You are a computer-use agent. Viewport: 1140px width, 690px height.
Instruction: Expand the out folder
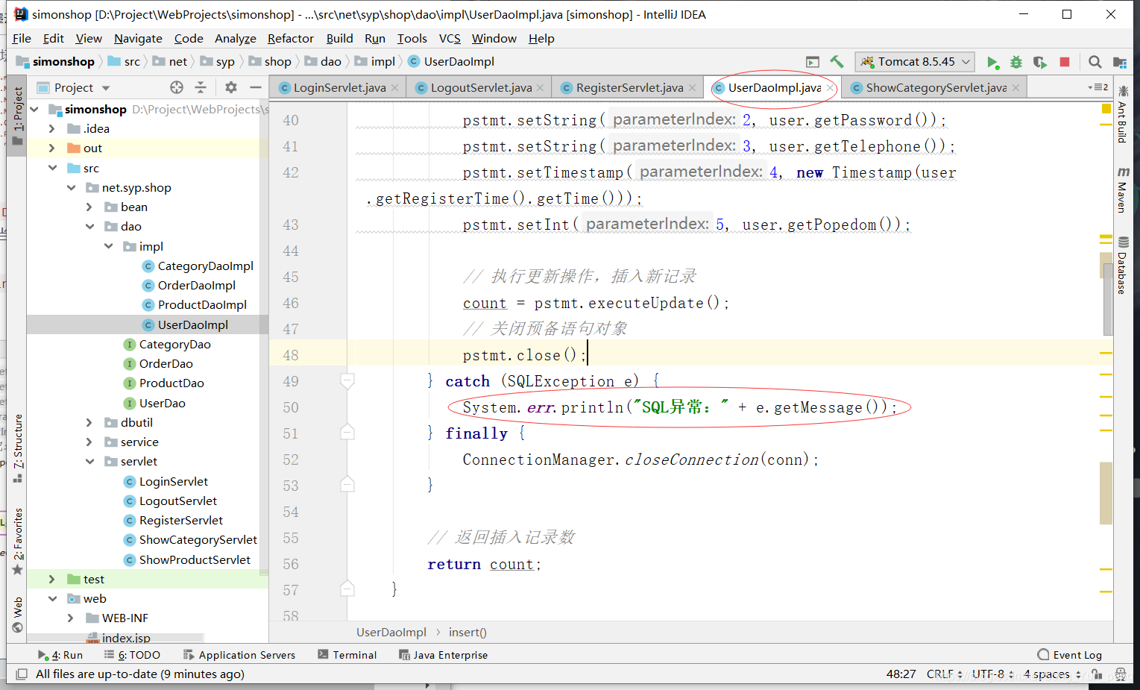coord(51,148)
